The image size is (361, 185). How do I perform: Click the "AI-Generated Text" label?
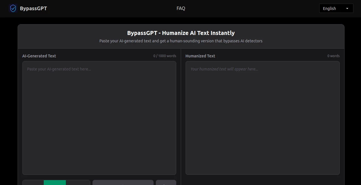(x=39, y=56)
